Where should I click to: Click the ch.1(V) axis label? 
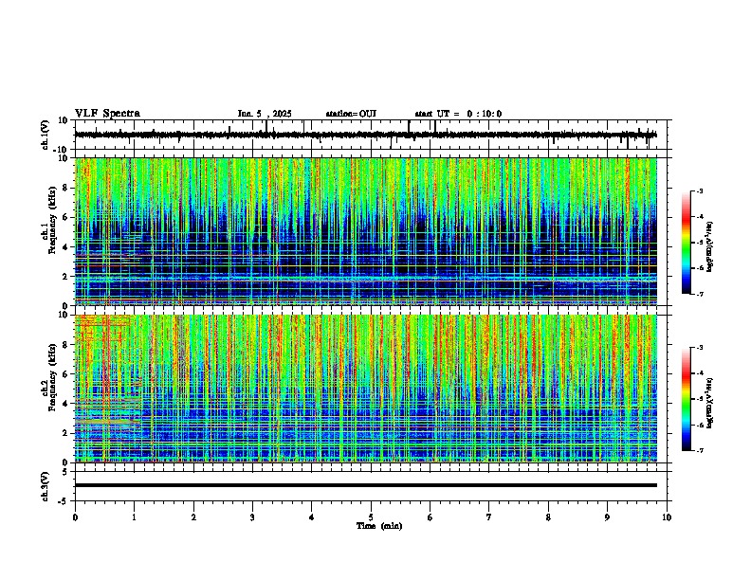(46, 135)
